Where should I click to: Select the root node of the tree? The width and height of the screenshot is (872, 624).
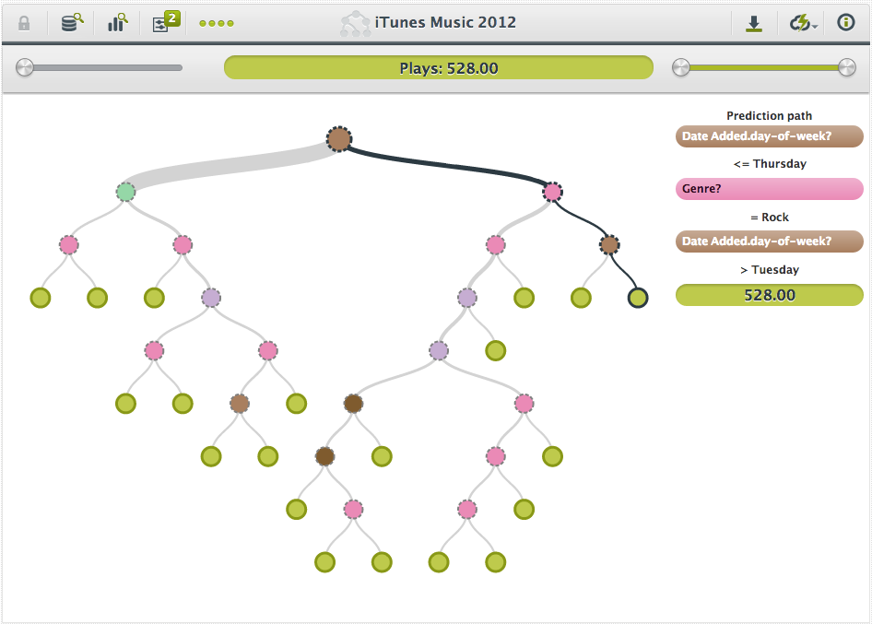(x=339, y=139)
